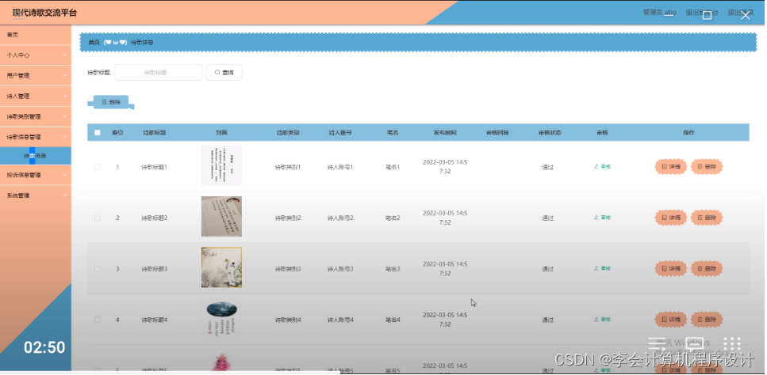Click 删除 for 诗歌标题2 row

pyautogui.click(x=707, y=218)
